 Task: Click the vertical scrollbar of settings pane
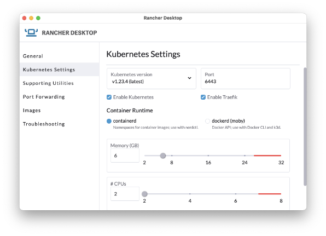305,126
